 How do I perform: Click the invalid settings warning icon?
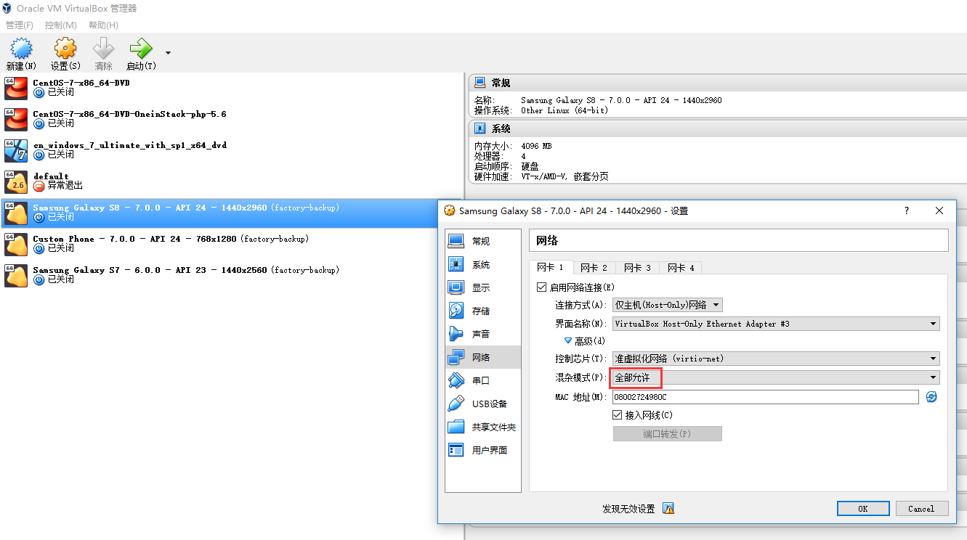click(x=668, y=509)
